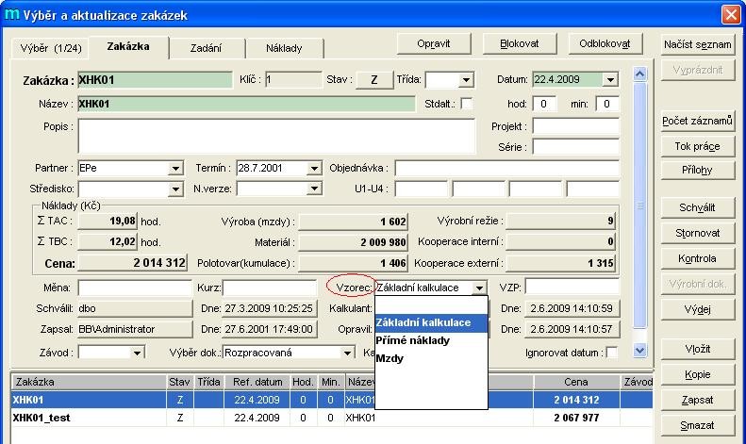Click the Popis text area
The width and height of the screenshot is (746, 444).
(276, 136)
